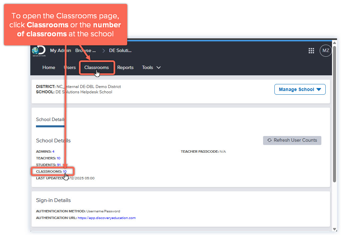
Task: Open the app grid waffle icon
Action: (311, 50)
